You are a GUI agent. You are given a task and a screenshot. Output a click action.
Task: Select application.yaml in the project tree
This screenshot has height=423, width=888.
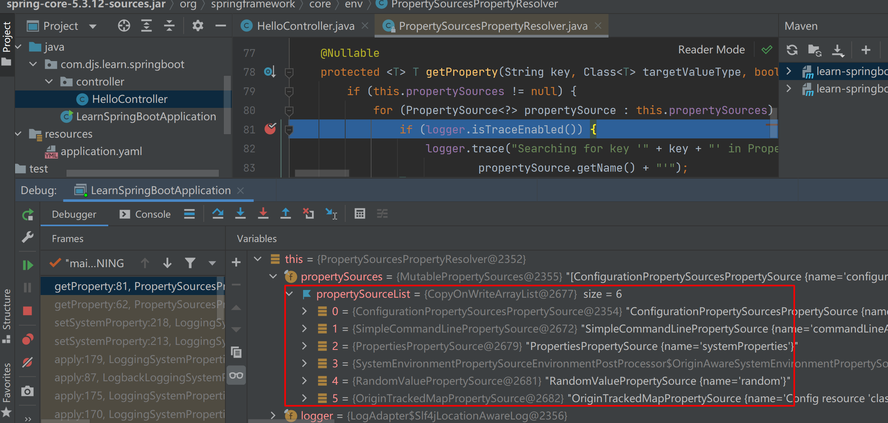101,151
